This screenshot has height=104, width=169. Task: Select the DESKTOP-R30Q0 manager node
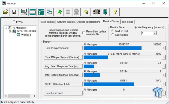click(27, 31)
